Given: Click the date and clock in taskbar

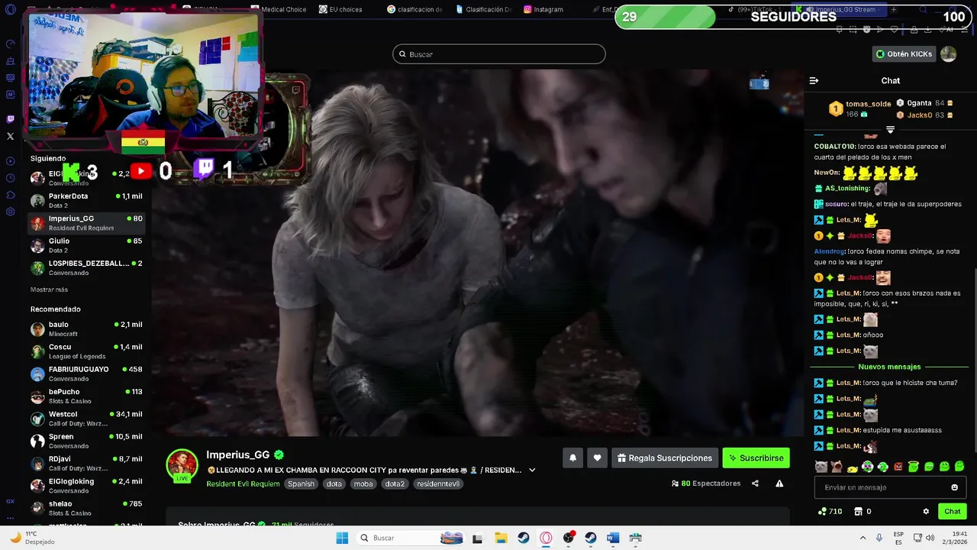Looking at the screenshot, I should [953, 538].
